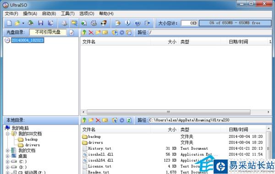275x174 pixels.
Task: Click green Refresh icon in local toolbar
Action: pos(129,120)
